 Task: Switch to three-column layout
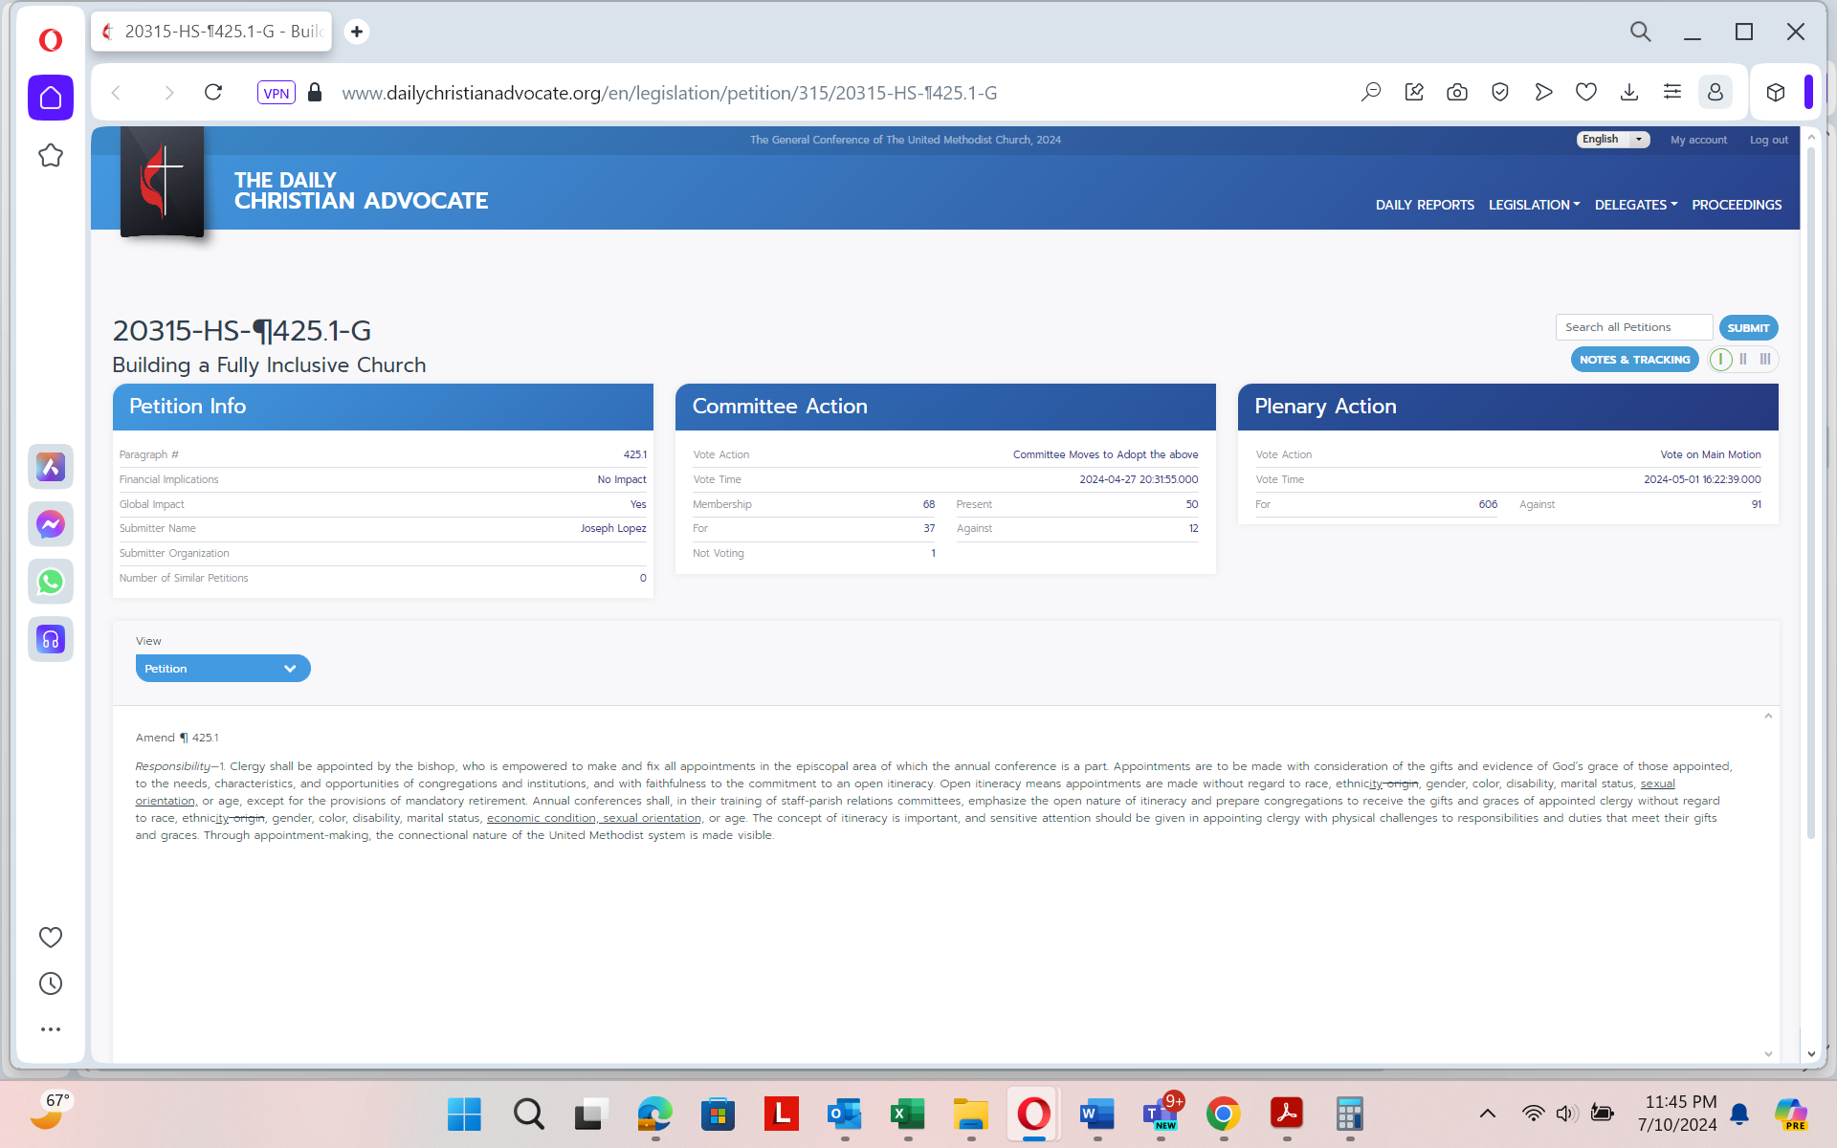pyautogui.click(x=1765, y=360)
